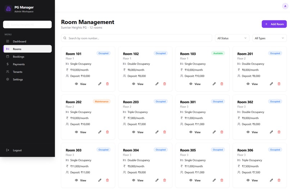This screenshot has height=194, width=290.
Task: Delete Room 103 using trash icon
Action: (x=222, y=84)
